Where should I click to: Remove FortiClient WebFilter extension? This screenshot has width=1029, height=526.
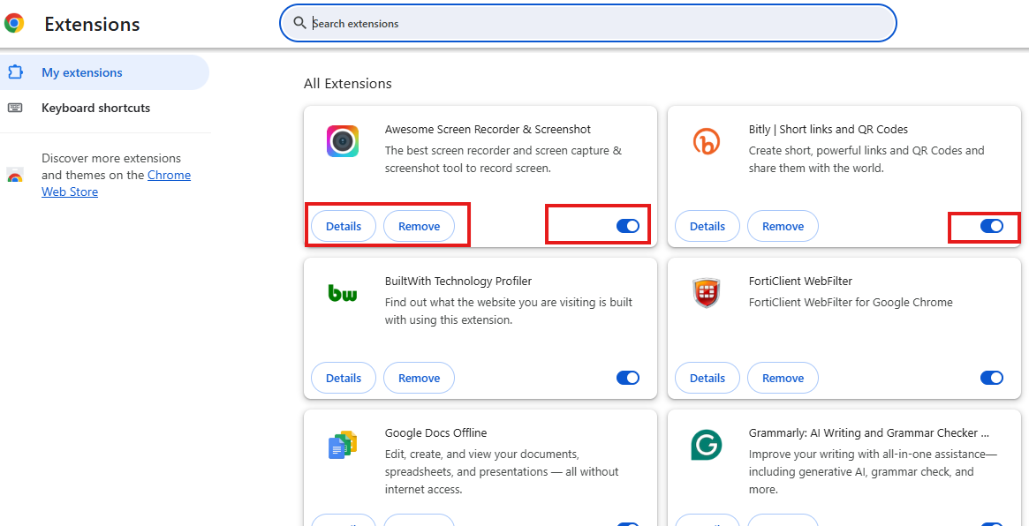tap(783, 378)
